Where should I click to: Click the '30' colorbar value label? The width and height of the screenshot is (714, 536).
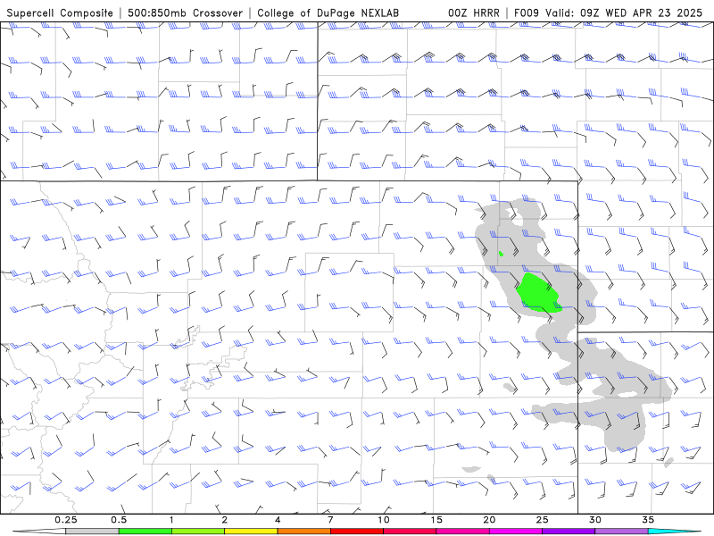(594, 520)
